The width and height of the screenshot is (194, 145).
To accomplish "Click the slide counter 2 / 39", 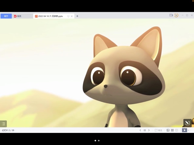I will (8, 130).
